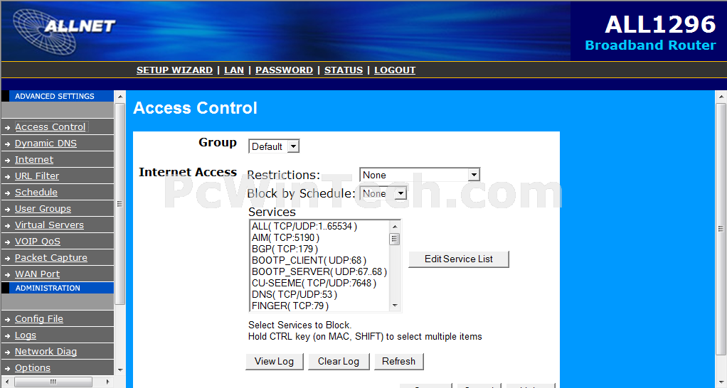Open the WAN Port settings
The height and width of the screenshot is (388, 727).
(x=37, y=274)
